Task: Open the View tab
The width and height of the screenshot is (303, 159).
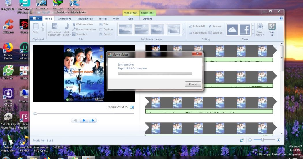Action: tap(116, 19)
